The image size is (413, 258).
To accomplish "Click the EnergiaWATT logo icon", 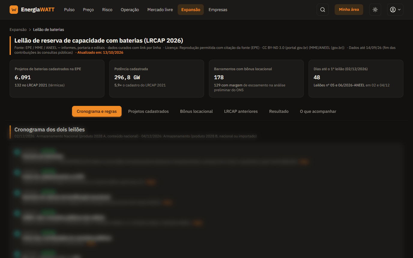I will pyautogui.click(x=14, y=10).
